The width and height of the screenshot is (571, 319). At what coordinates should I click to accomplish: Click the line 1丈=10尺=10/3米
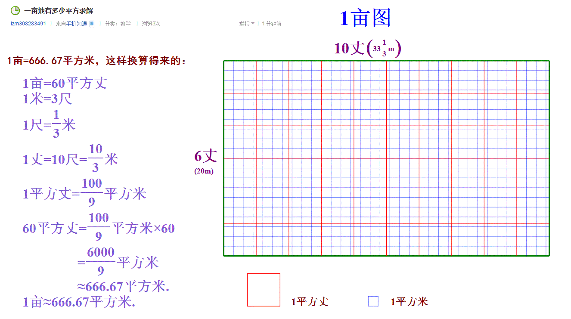(70, 158)
